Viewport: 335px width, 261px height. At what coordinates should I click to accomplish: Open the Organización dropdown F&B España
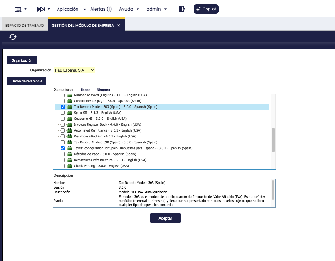pyautogui.click(x=74, y=70)
